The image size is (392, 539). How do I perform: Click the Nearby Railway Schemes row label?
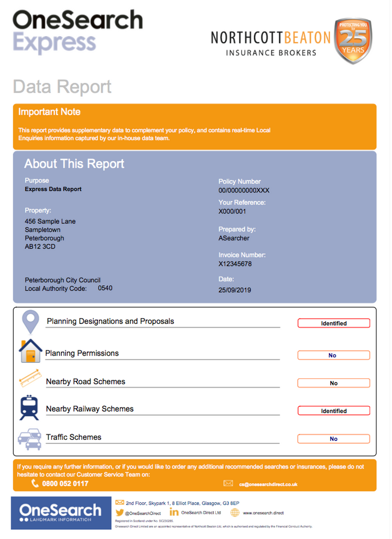[90, 409]
